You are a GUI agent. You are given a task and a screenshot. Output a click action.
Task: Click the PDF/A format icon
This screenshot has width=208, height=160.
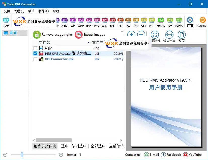179,22
